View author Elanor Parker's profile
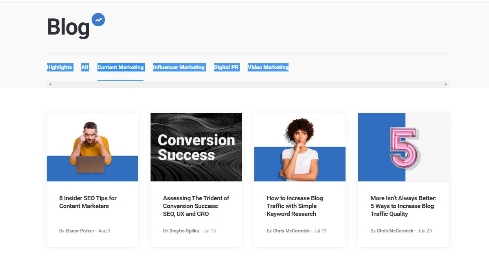The width and height of the screenshot is (489, 256). point(80,231)
